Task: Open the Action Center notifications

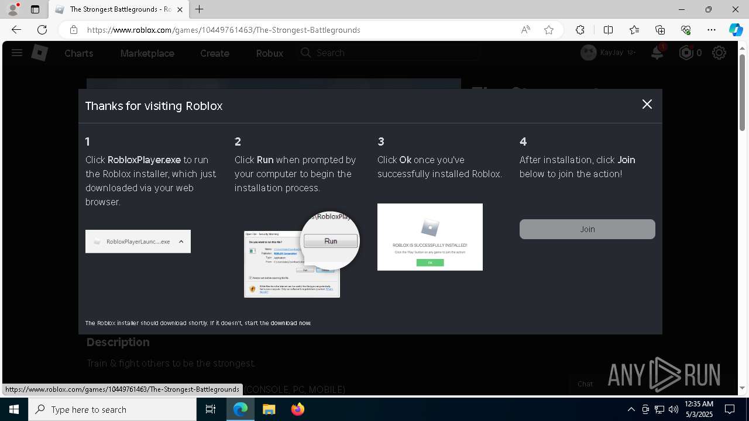Action: [x=730, y=409]
